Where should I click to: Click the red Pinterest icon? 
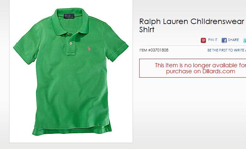pos(203,40)
